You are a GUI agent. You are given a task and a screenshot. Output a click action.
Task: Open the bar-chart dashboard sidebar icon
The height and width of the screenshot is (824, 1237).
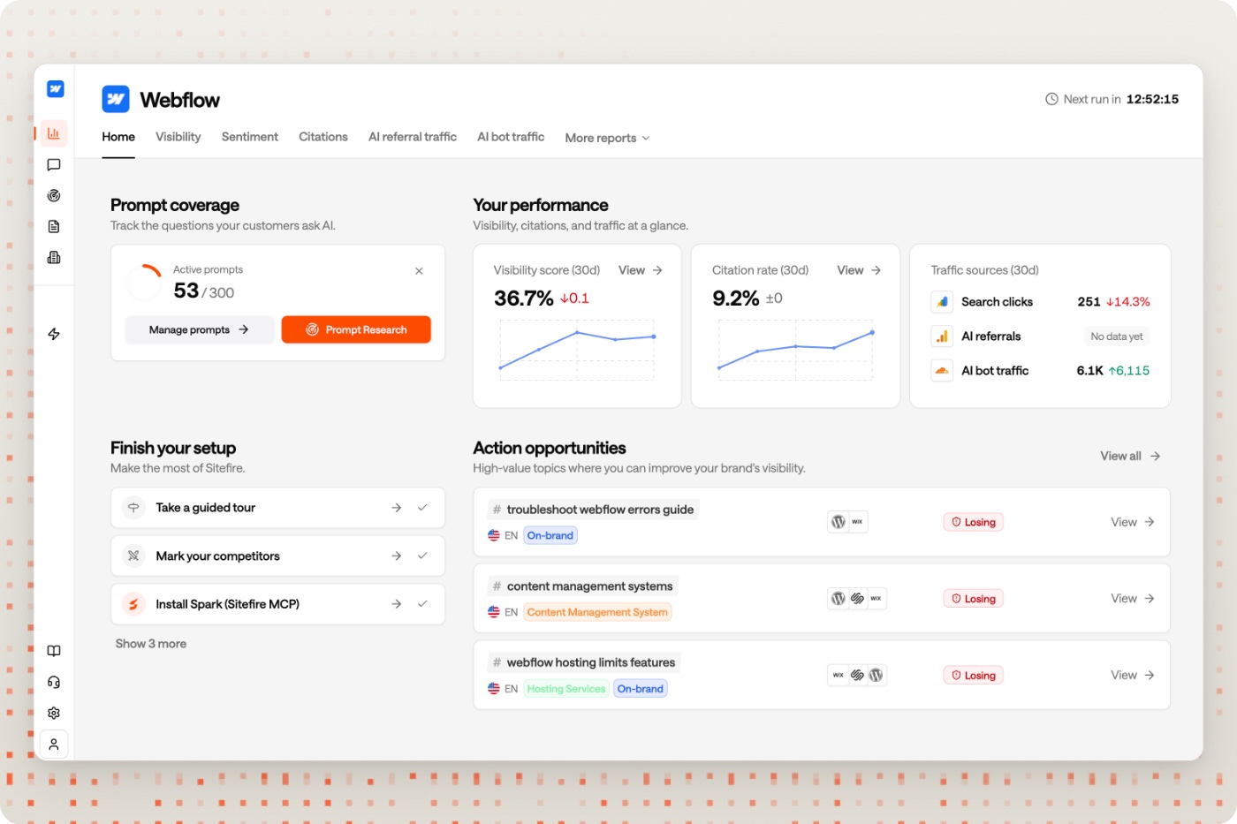click(x=54, y=133)
